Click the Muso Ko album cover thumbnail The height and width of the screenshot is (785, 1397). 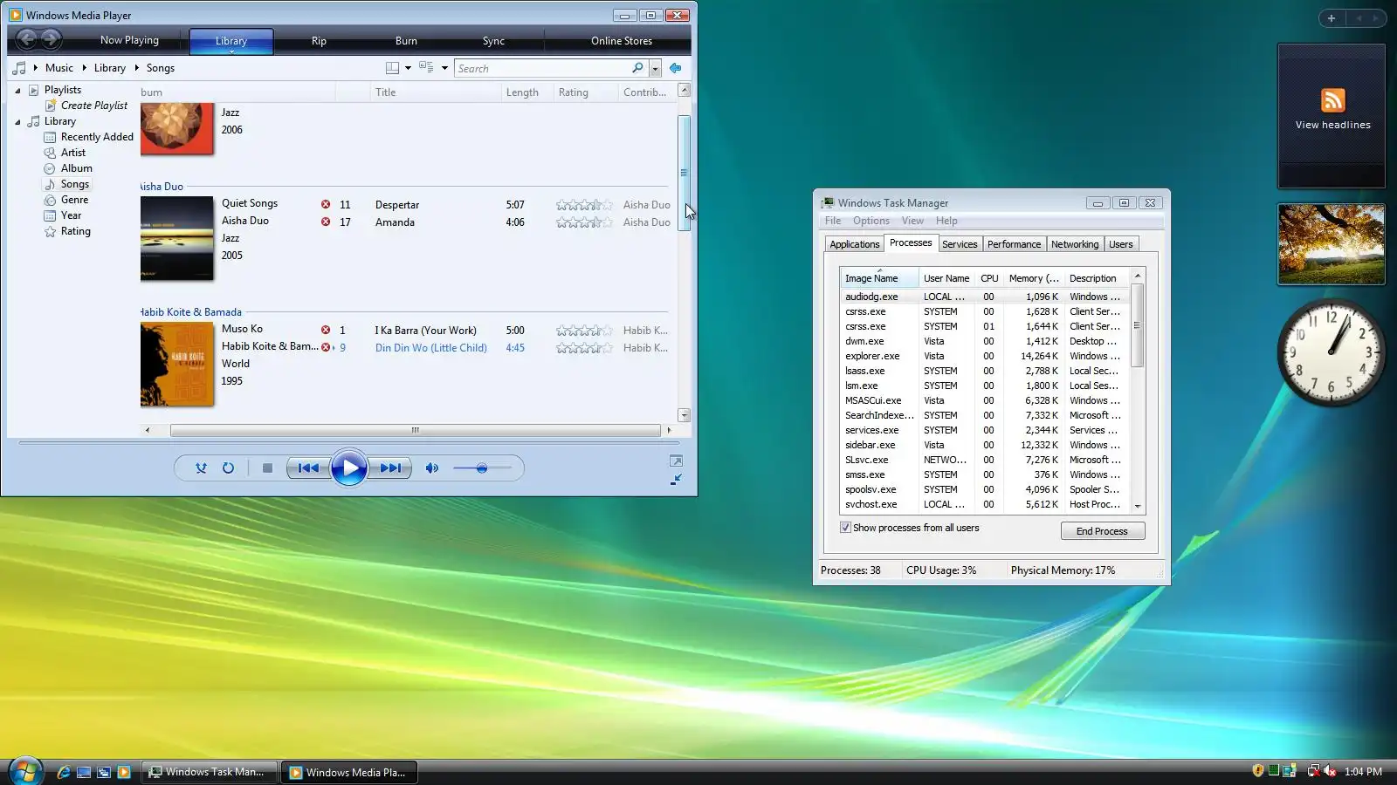[x=176, y=364]
